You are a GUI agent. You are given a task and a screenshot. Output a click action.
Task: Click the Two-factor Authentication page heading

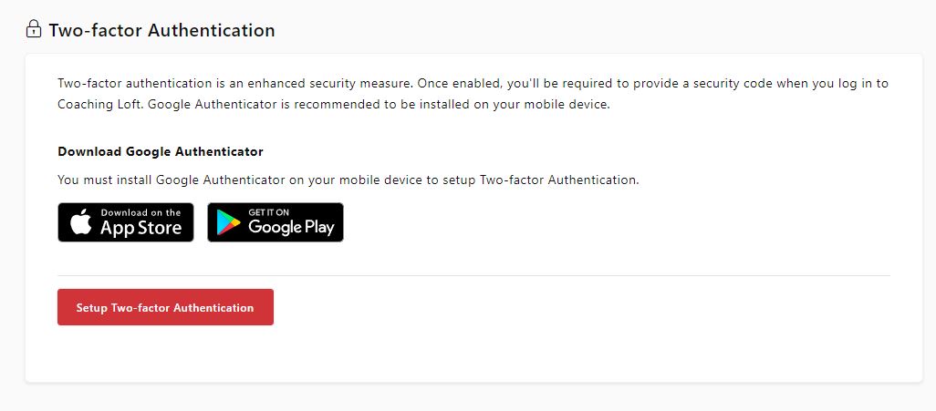[x=161, y=30]
